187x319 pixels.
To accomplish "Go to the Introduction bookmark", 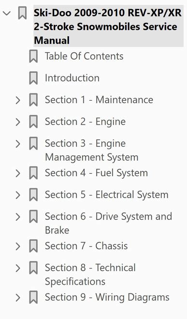I will coord(72,78).
